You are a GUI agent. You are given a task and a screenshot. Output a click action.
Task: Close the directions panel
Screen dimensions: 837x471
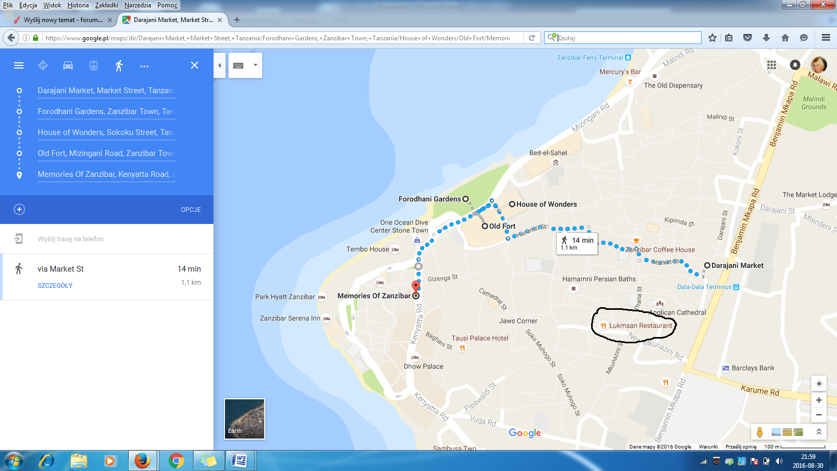click(x=195, y=65)
